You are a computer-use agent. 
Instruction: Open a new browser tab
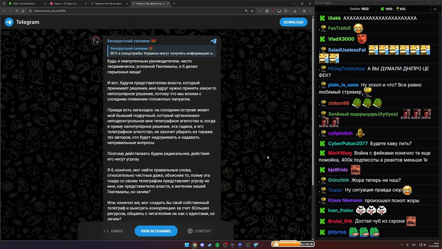(x=174, y=3)
